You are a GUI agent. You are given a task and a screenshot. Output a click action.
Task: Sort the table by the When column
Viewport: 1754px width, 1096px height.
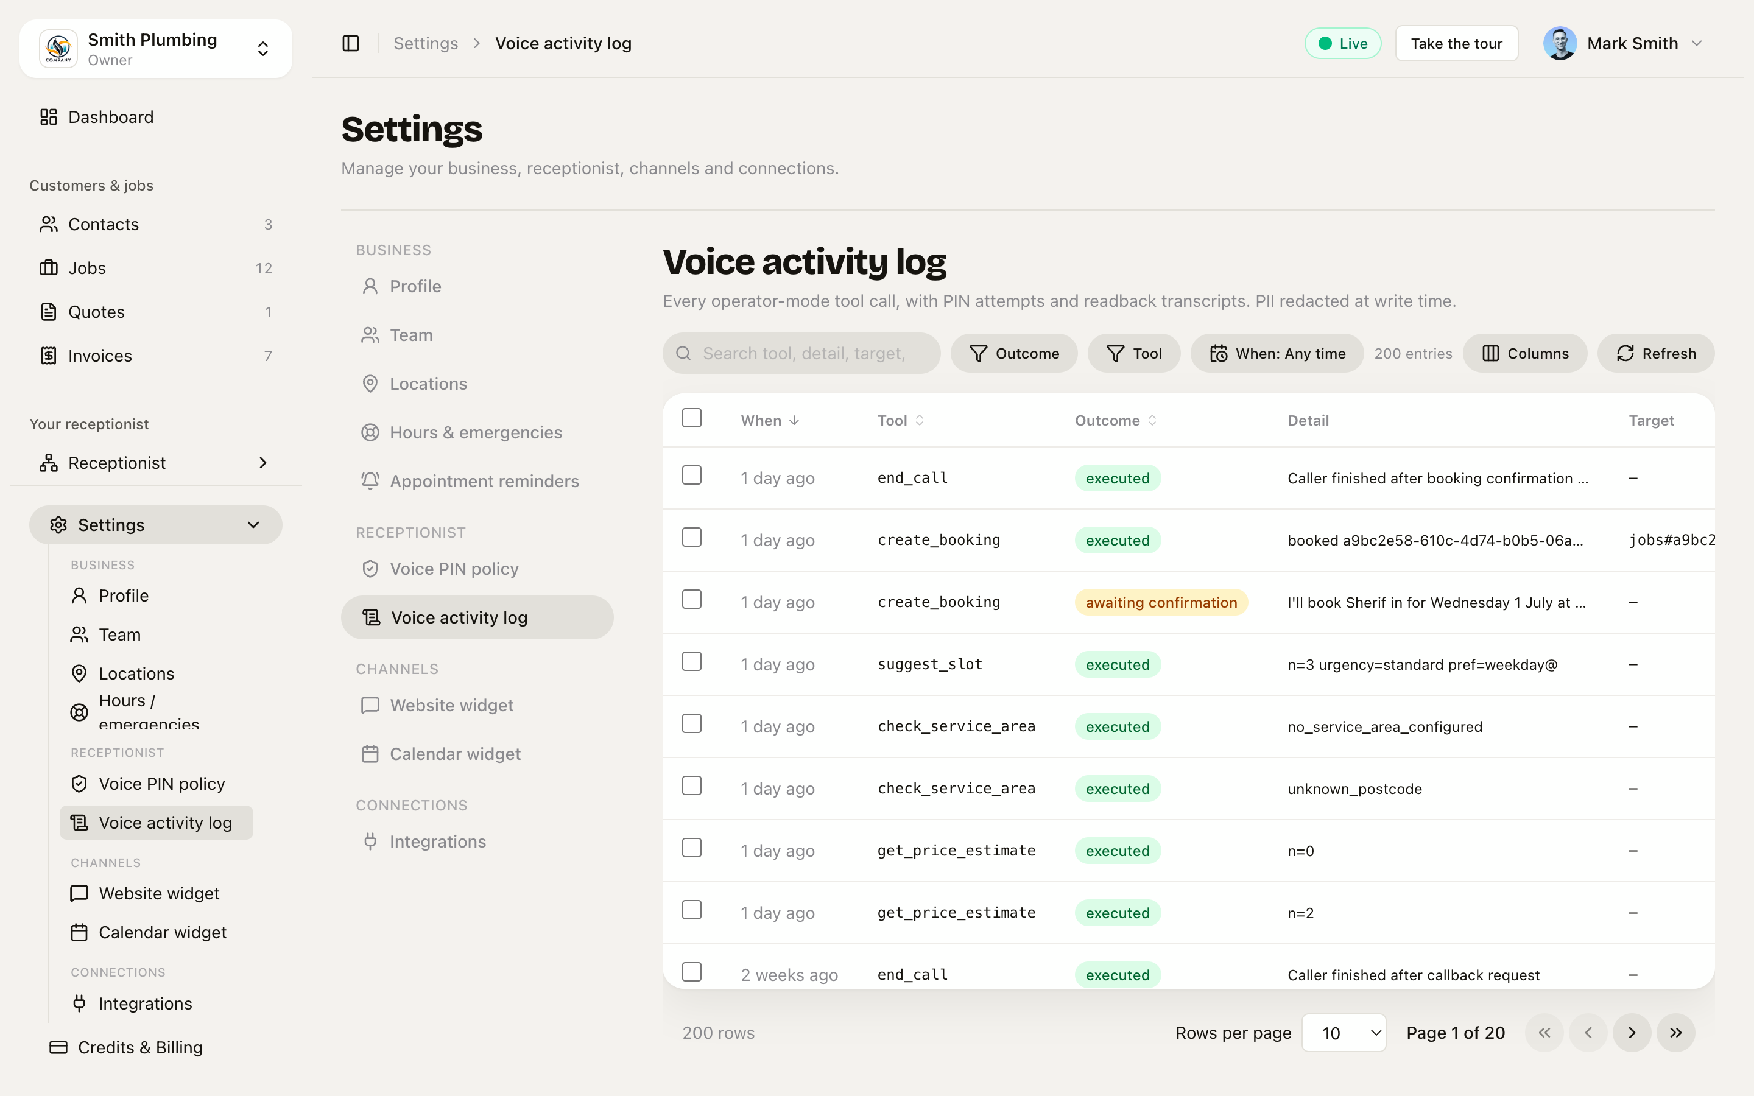[x=770, y=420]
